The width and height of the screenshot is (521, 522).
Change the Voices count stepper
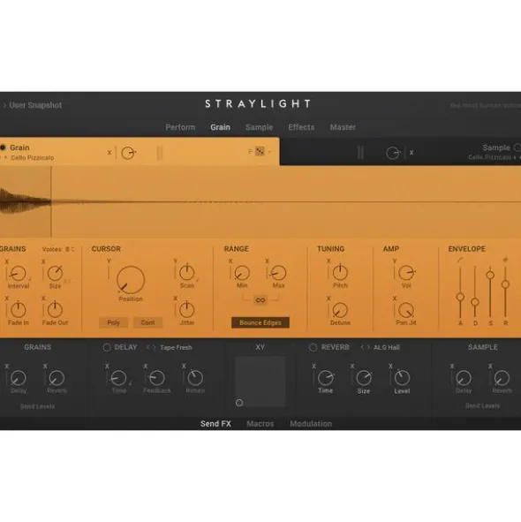coord(70,249)
